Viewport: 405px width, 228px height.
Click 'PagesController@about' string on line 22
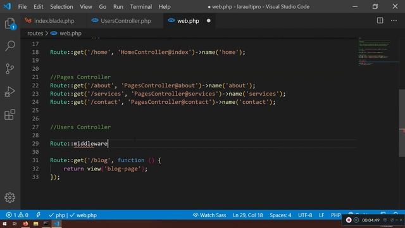161,85
